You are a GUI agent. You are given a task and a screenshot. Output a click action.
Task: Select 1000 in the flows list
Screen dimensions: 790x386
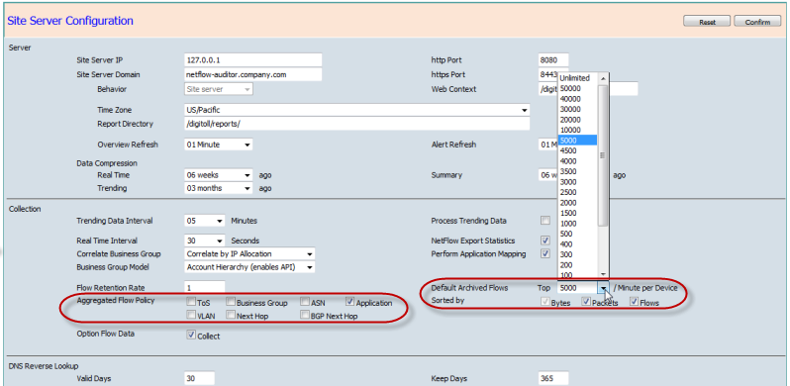pyautogui.click(x=578, y=223)
